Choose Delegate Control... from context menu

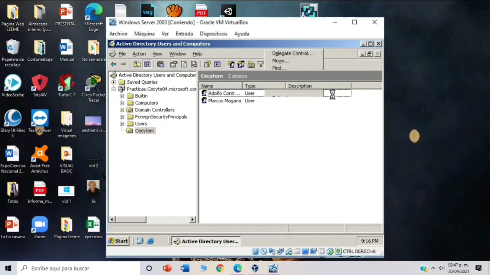[292, 53]
